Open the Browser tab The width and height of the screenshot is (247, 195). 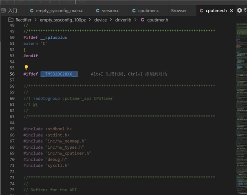pos(179,11)
